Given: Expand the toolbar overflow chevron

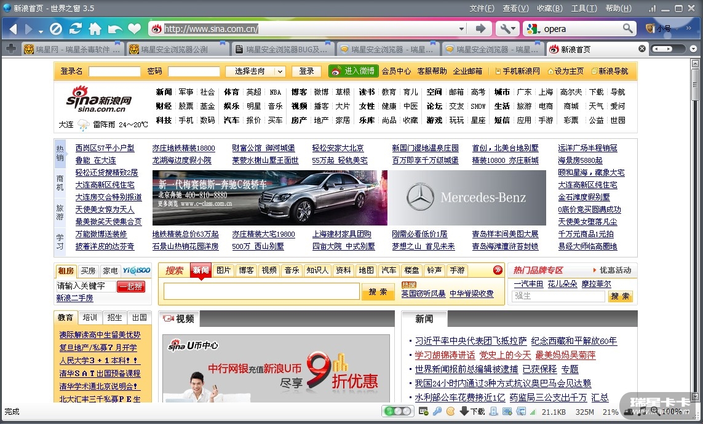Looking at the screenshot, I should tap(689, 28).
